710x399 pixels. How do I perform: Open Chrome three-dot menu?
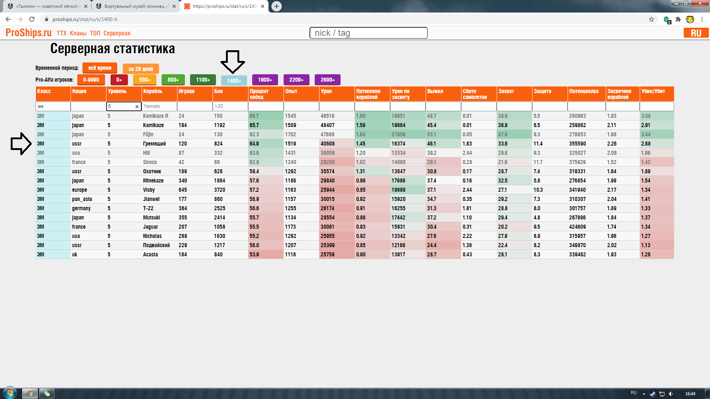coord(702,19)
